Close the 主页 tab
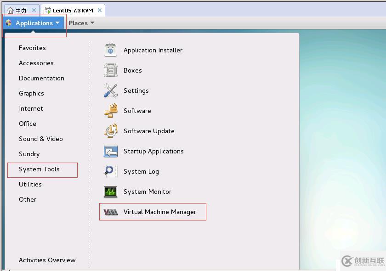Image resolution: width=386 pixels, height=271 pixels. pos(34,10)
